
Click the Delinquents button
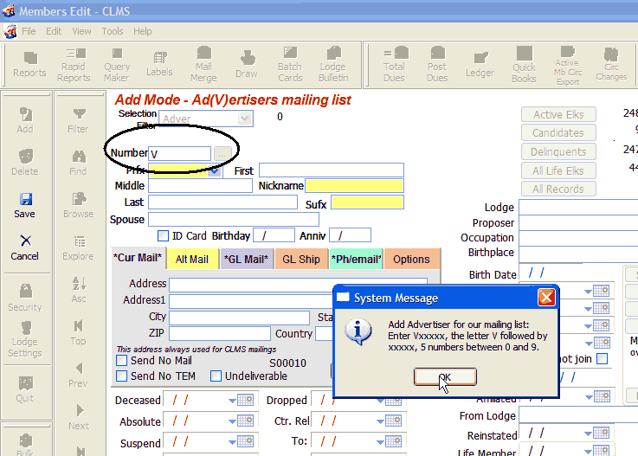tap(558, 152)
